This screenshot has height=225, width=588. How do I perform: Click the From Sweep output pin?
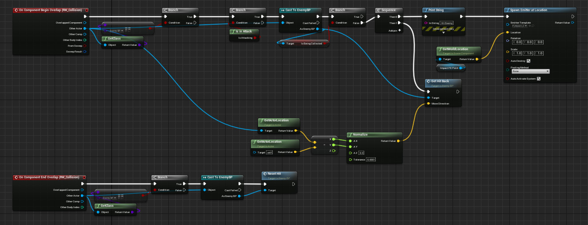pyautogui.click(x=84, y=45)
